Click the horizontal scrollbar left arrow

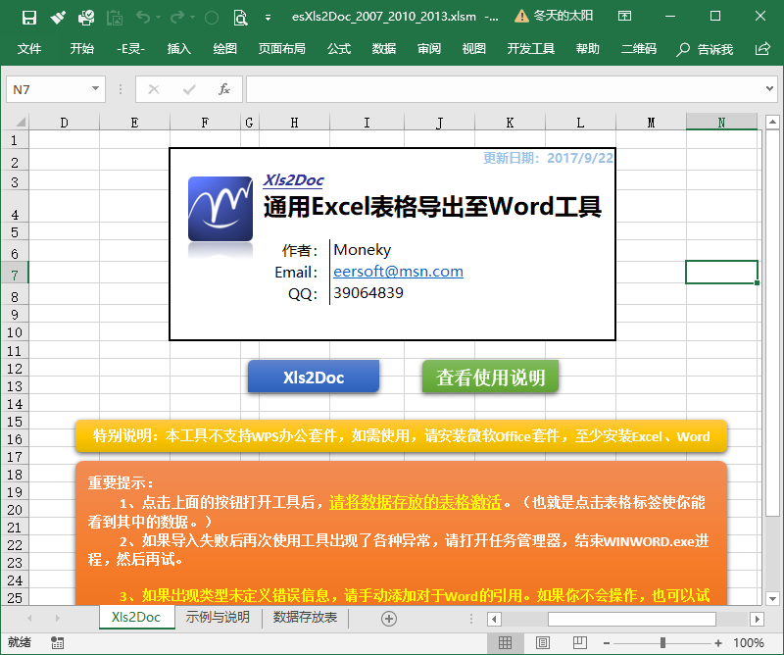tap(494, 619)
